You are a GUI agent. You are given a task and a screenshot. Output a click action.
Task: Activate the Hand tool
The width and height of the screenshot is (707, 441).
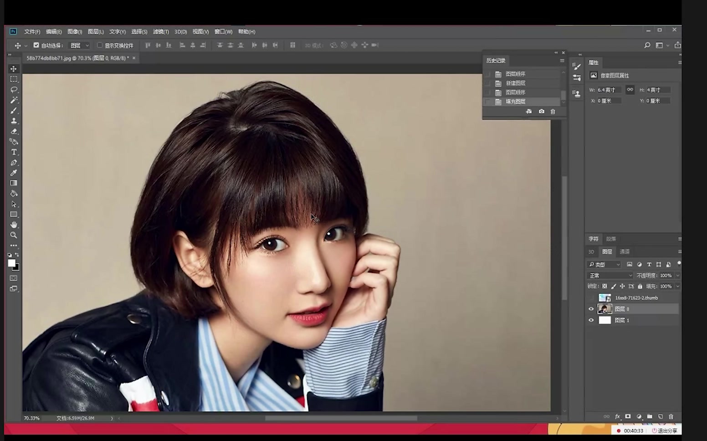(14, 225)
